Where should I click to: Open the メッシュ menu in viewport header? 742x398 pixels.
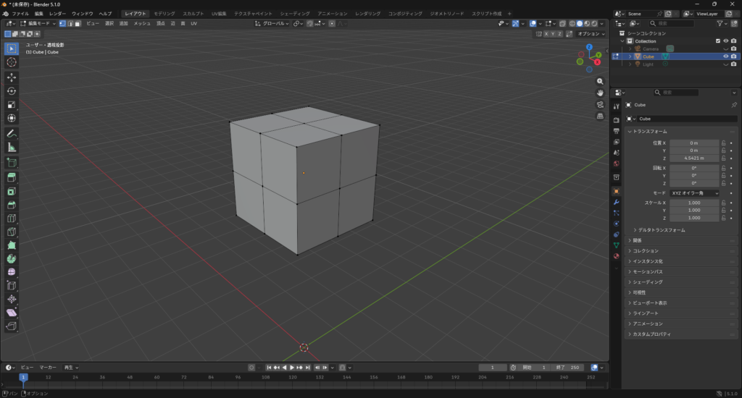(x=143, y=24)
